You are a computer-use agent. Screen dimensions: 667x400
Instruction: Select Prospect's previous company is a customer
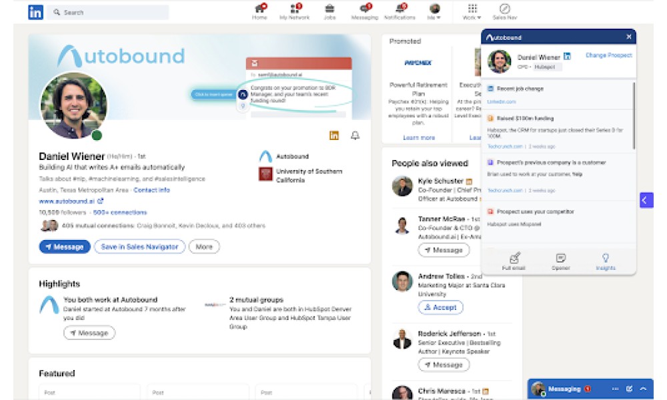(x=552, y=163)
